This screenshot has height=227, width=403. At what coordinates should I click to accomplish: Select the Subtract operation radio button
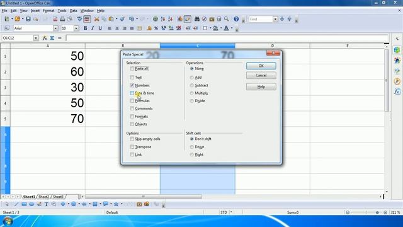[x=191, y=85]
